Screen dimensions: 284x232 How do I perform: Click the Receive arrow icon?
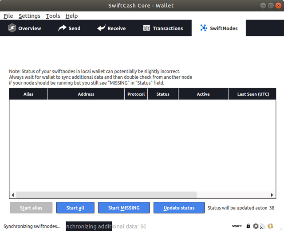coord(101,28)
